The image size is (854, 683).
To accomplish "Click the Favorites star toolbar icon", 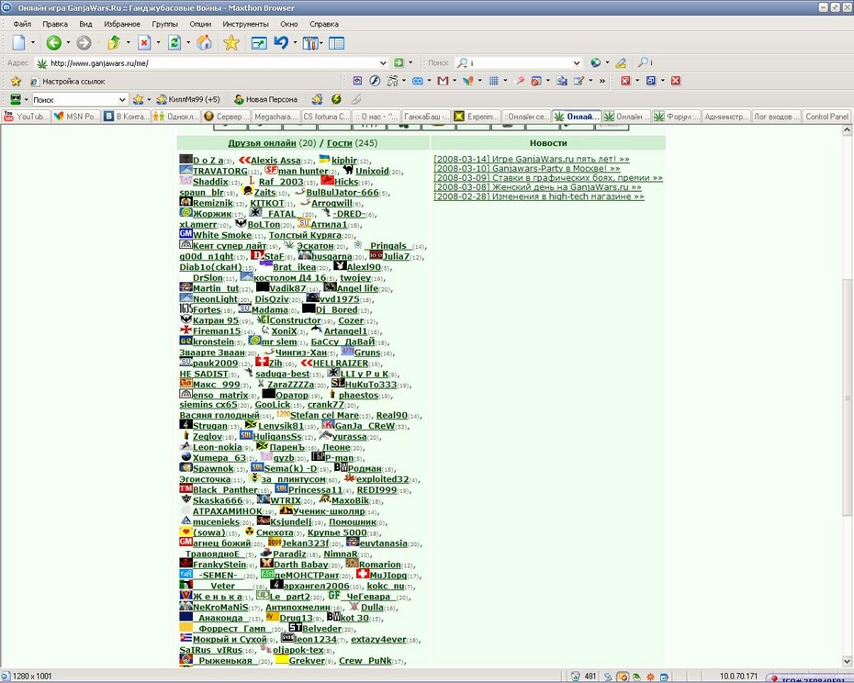I will (x=231, y=43).
